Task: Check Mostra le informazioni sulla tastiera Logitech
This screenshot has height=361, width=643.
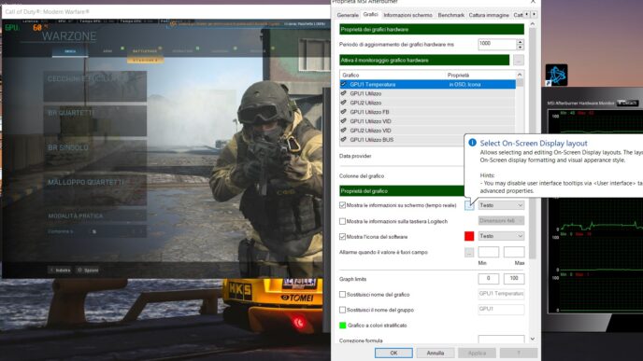Action: (x=342, y=221)
